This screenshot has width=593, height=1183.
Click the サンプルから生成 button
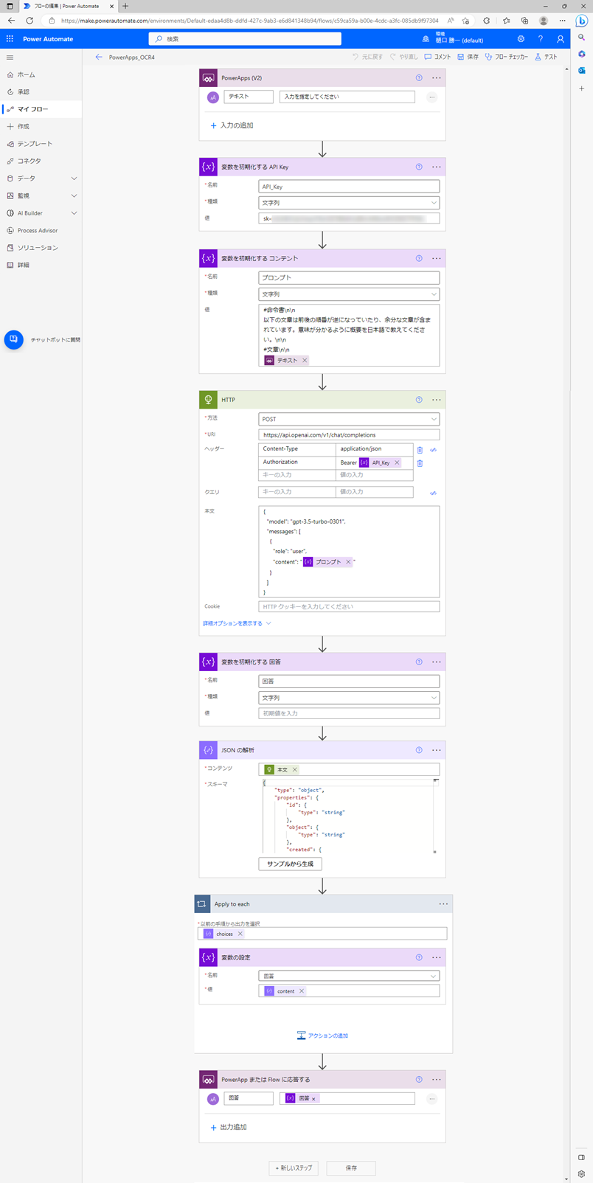point(290,864)
